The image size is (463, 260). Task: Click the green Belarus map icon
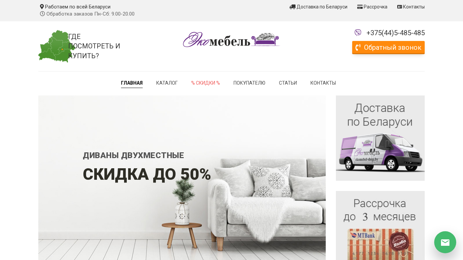(x=56, y=46)
